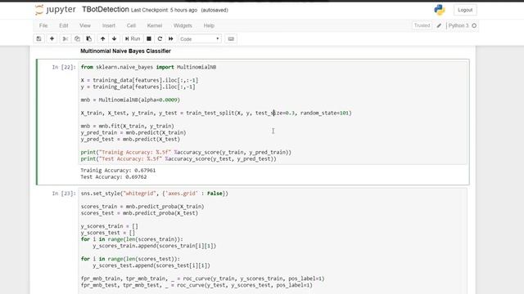Open the Insert menu
The image size is (524, 294).
(109, 25)
